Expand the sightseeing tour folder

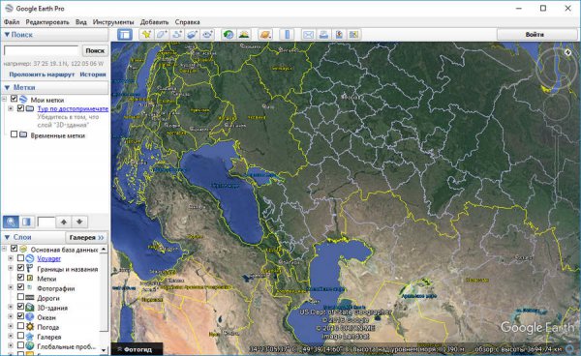pos(11,108)
